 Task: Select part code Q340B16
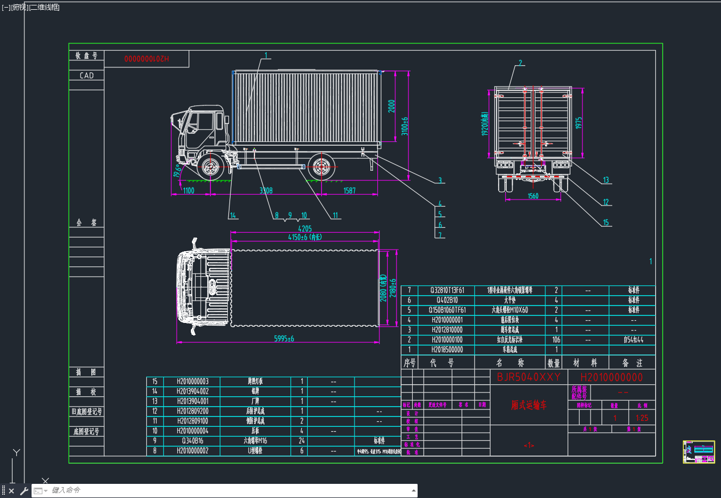point(192,441)
